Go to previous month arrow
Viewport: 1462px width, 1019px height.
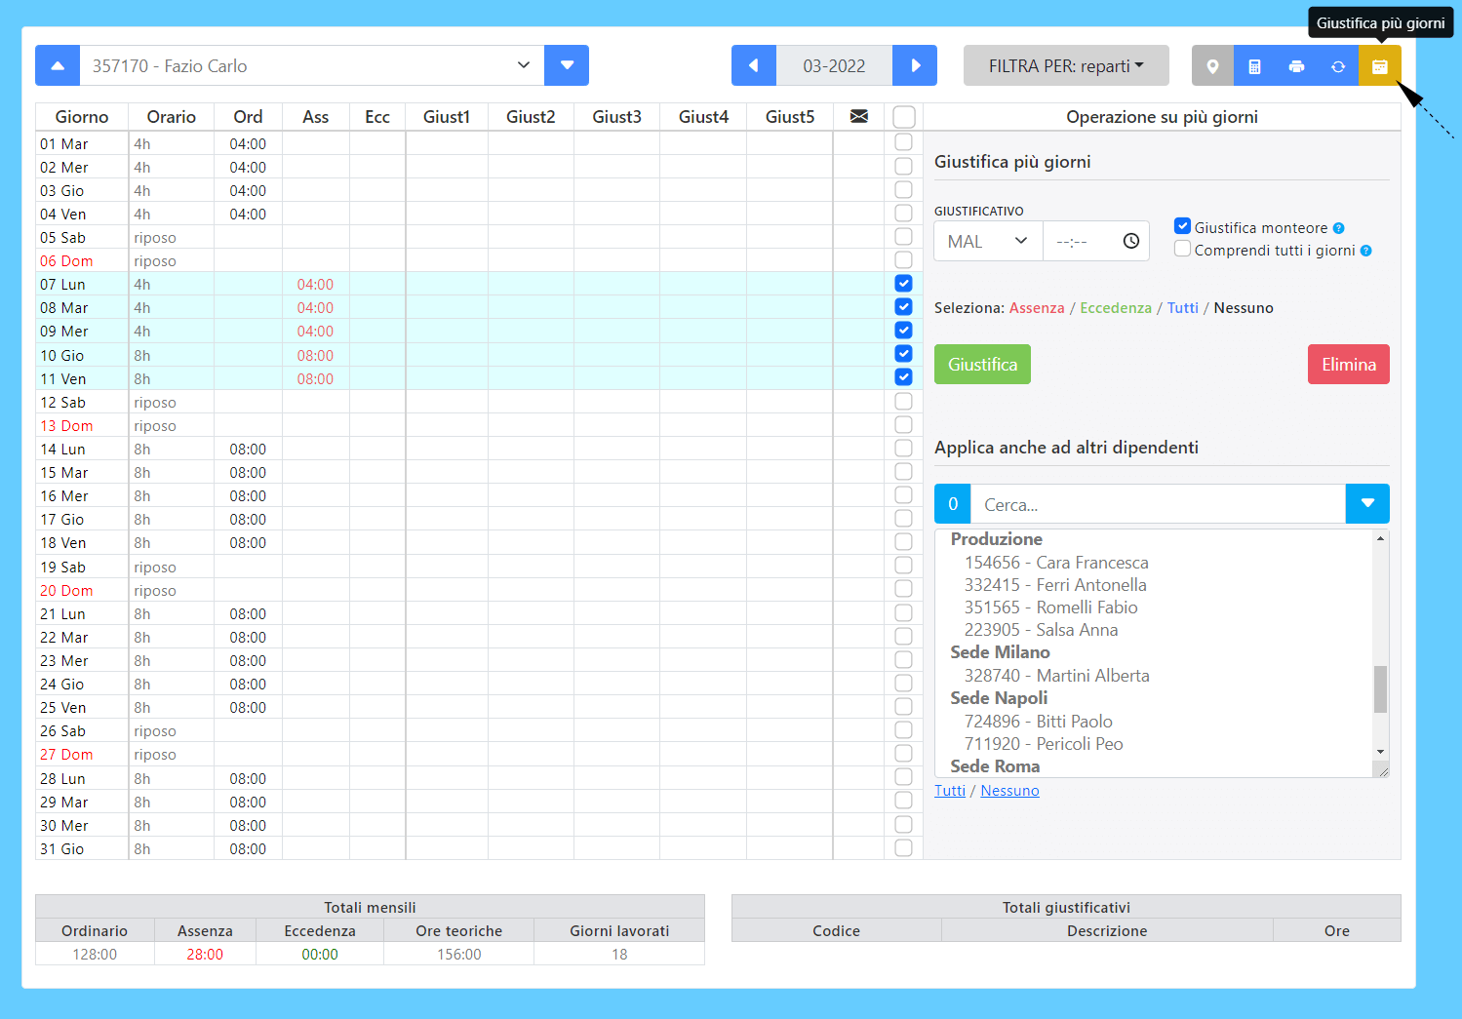(754, 65)
